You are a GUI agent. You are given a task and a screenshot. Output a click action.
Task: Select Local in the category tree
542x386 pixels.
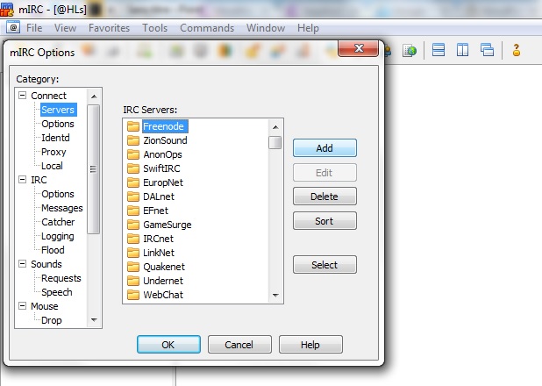click(x=53, y=166)
